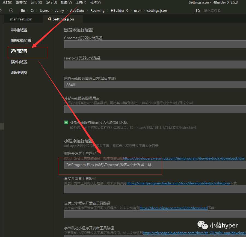Viewport: 246px width, 237px height.
Task: Open Baidu smartprogram devtools history link
Action: (x=179, y=183)
